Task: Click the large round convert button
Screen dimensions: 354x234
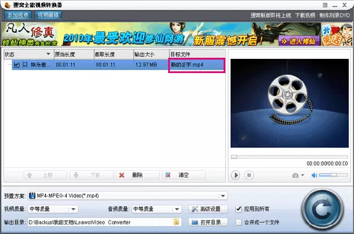Action: (x=323, y=210)
